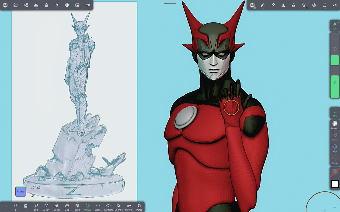Select the Gizmo tool
This screenshot has width=340, height=212.
coord(335,160)
